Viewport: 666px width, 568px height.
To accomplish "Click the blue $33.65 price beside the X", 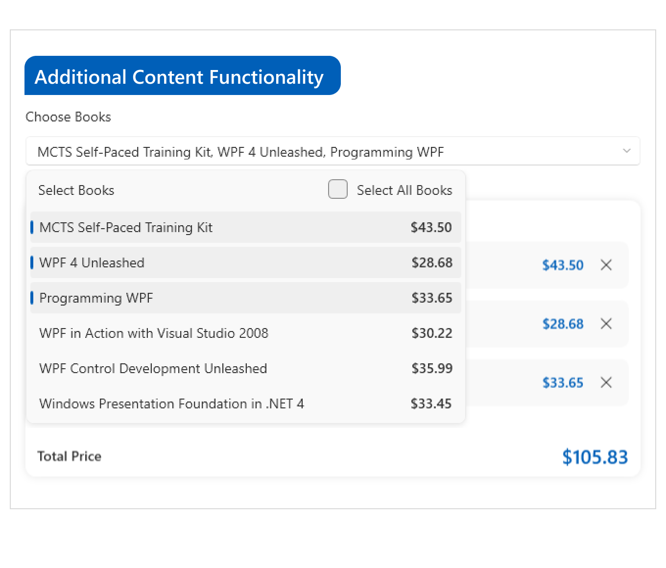I will point(563,383).
